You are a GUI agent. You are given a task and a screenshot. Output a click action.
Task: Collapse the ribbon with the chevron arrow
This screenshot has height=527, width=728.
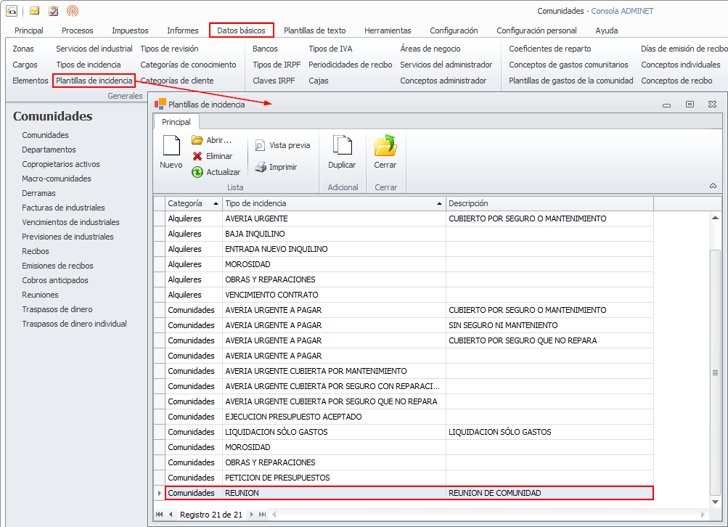tap(713, 187)
